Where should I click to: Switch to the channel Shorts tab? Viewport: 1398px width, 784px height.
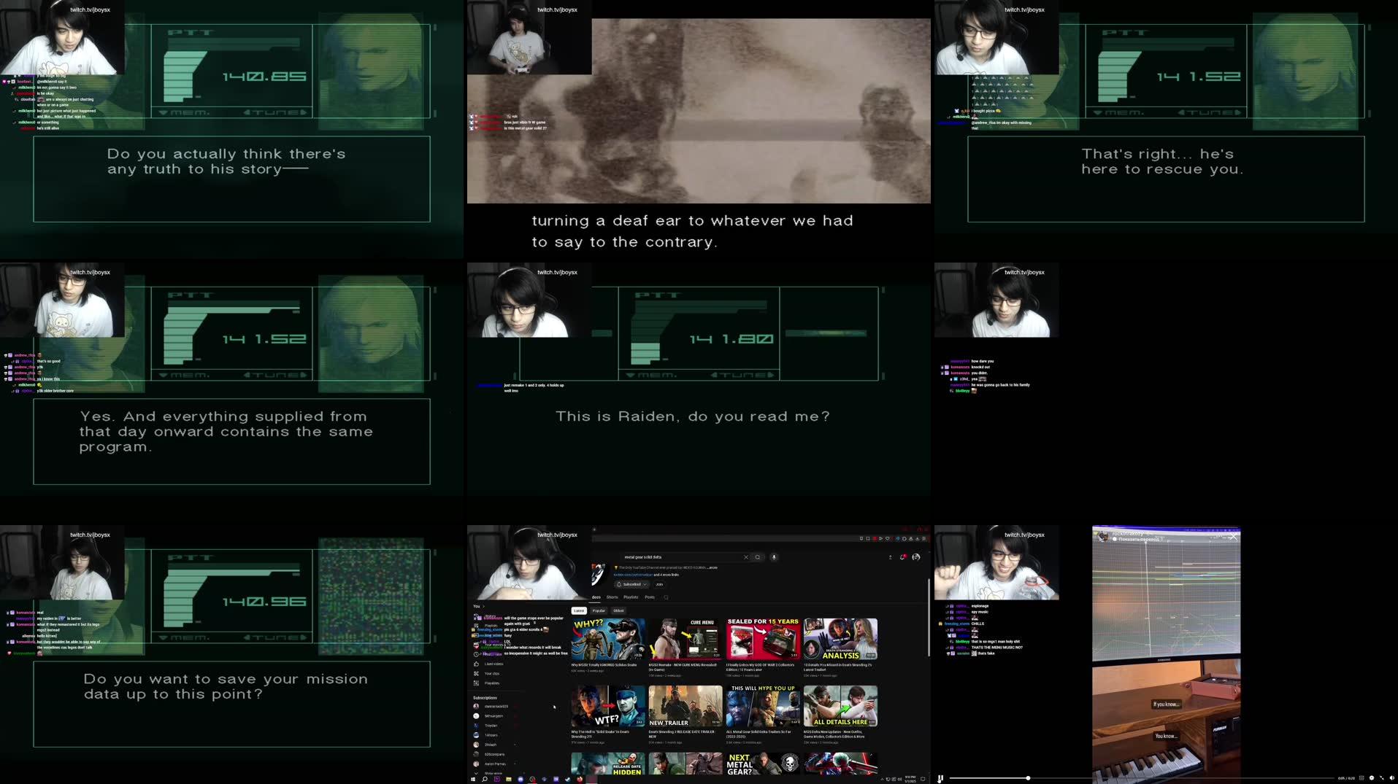(612, 597)
